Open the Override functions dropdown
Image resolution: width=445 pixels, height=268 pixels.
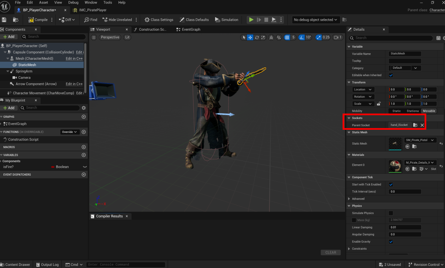pos(70,132)
